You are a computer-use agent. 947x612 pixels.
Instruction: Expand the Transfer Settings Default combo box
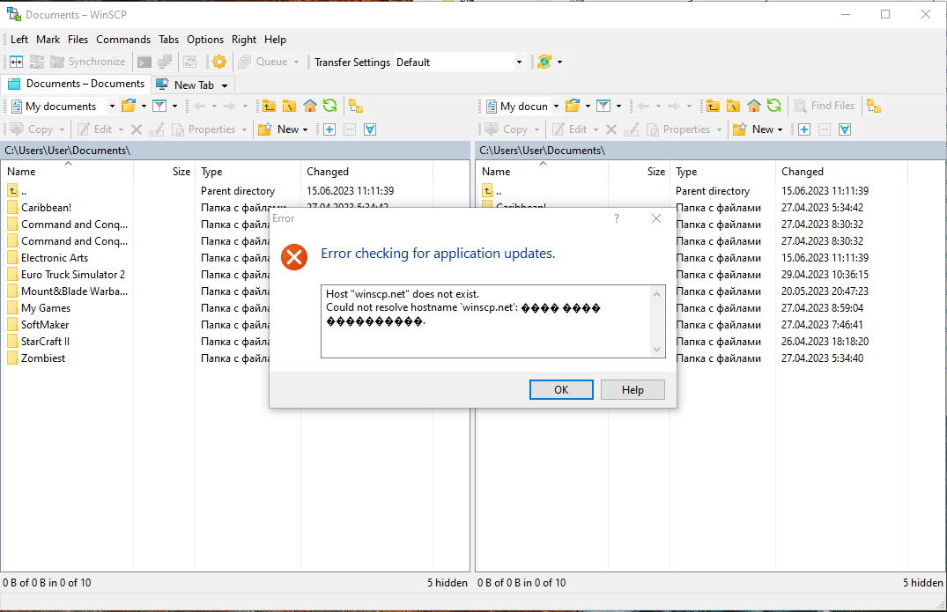[519, 62]
